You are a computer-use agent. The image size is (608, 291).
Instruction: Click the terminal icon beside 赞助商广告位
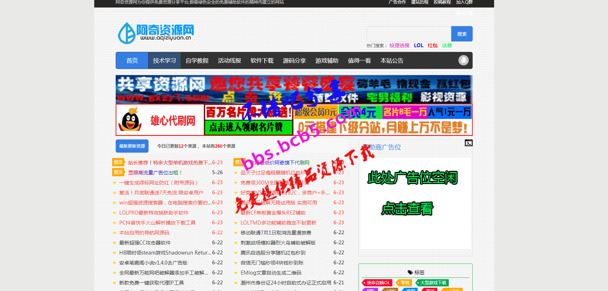pyautogui.click(x=469, y=143)
